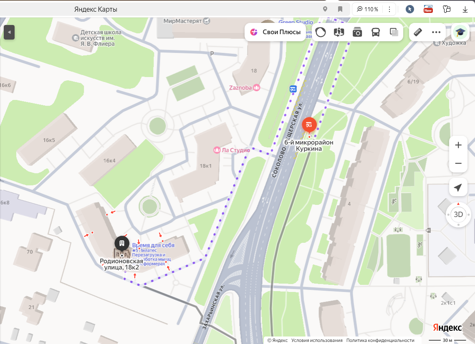475x344 pixels.
Task: Open the three-dot more menu on the map
Action: tap(436, 32)
